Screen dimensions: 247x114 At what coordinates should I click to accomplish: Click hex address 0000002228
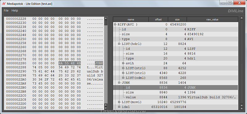[x=16, y=19]
